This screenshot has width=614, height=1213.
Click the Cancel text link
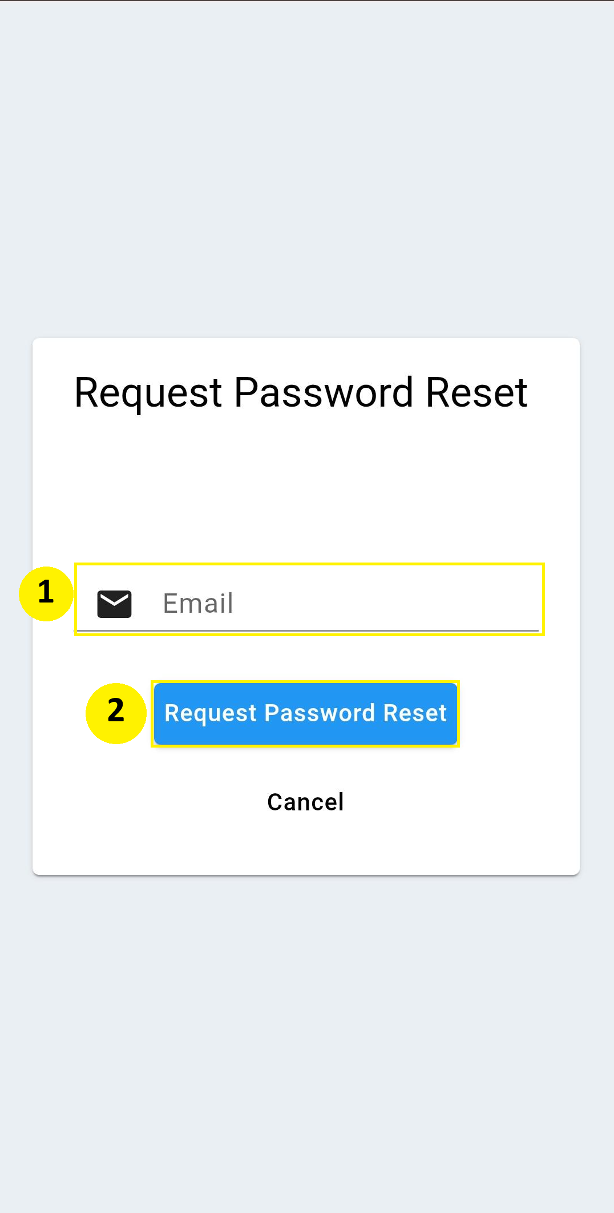tap(306, 802)
